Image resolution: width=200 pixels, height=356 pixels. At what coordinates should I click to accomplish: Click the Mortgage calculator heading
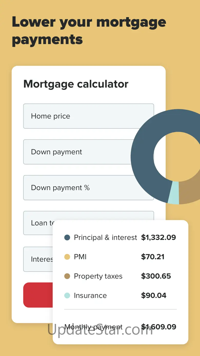(x=76, y=84)
